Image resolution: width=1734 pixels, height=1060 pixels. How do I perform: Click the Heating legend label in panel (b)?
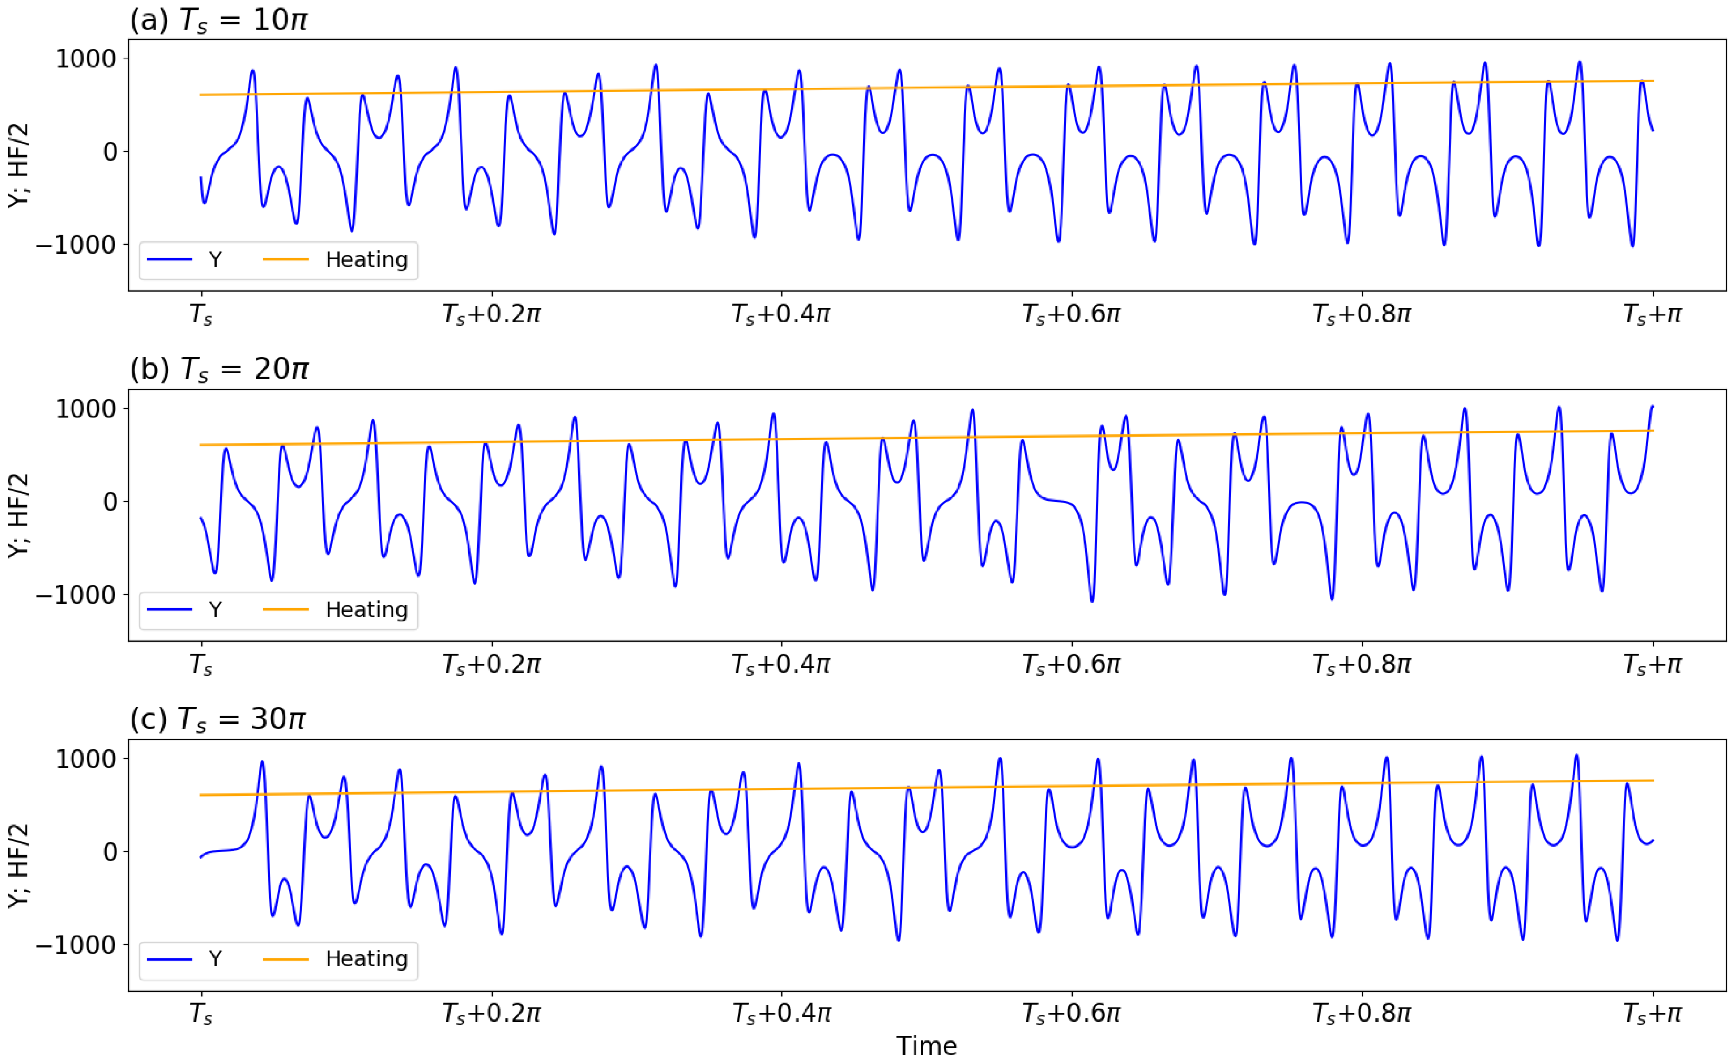click(366, 609)
